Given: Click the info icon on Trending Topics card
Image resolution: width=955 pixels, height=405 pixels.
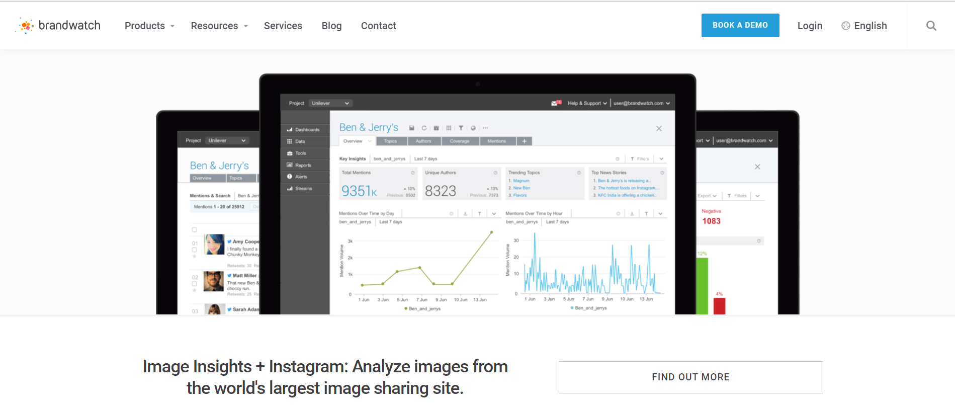Looking at the screenshot, I should coord(579,173).
